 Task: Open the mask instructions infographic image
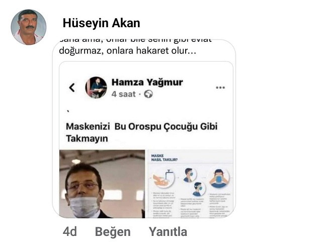coord(190,184)
